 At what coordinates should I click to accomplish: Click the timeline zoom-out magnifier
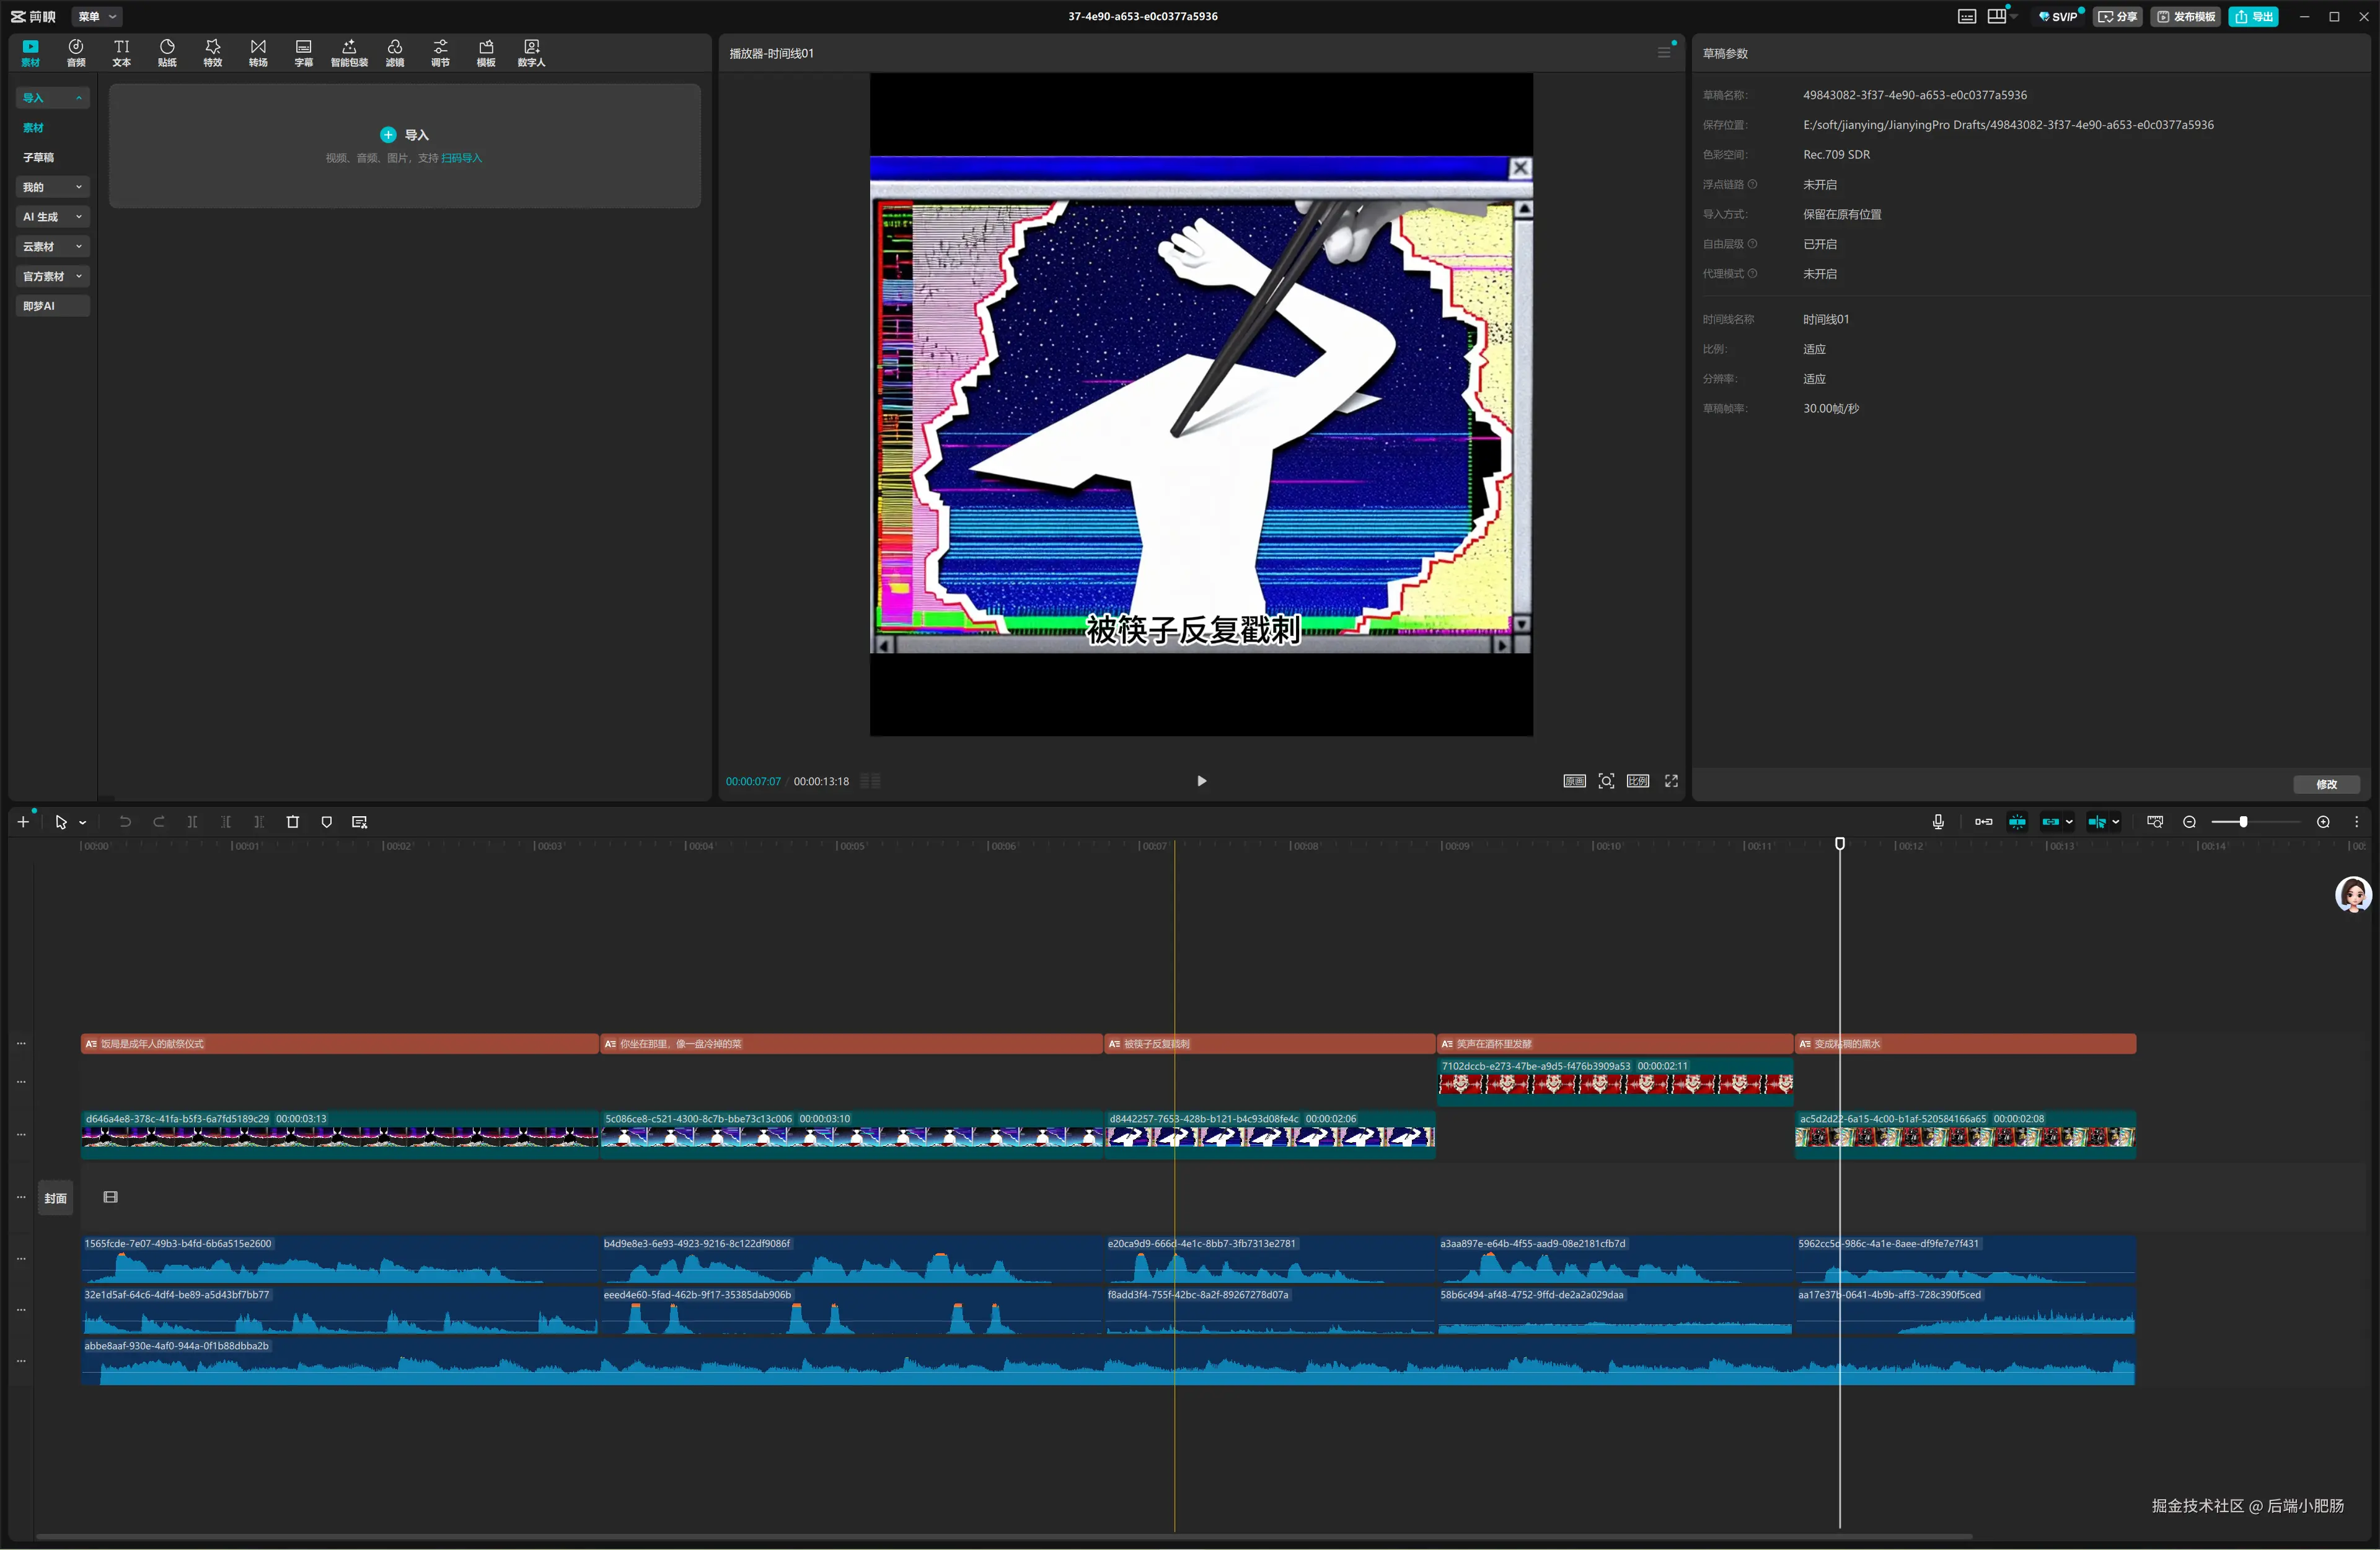pyautogui.click(x=2189, y=822)
